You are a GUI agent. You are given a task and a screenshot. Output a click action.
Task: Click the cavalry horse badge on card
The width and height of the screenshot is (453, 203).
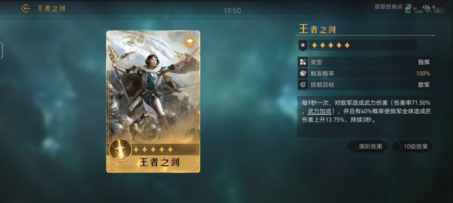tap(189, 42)
